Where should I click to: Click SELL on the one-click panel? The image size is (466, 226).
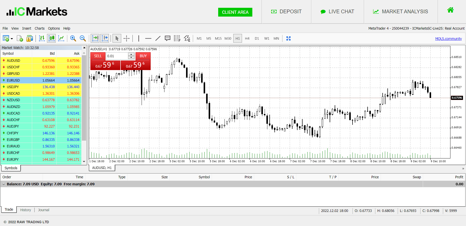click(x=98, y=56)
